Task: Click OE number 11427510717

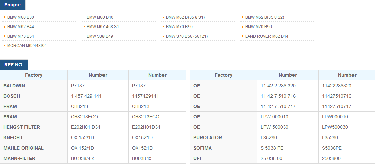Action: (x=347, y=106)
